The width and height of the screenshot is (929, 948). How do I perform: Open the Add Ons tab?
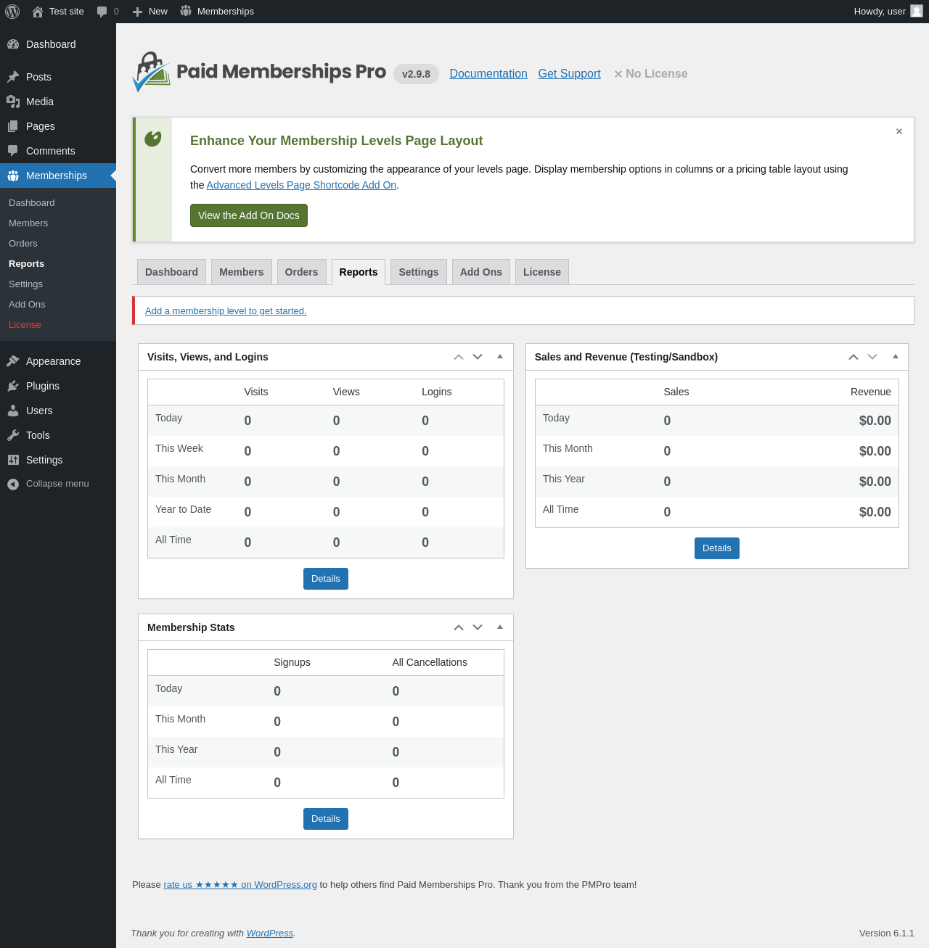coord(481,272)
